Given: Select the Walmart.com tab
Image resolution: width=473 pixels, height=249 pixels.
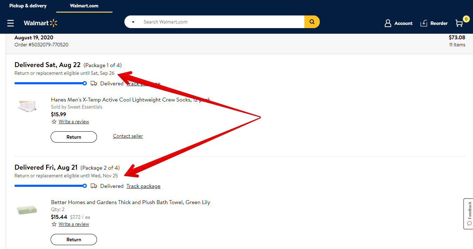Looking at the screenshot, I should (x=84, y=6).
